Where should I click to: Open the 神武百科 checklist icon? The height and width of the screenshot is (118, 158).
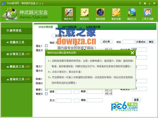tap(85, 12)
